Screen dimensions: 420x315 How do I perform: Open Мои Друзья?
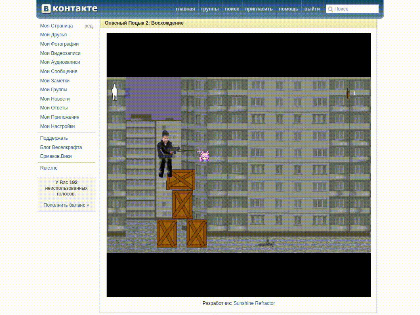[x=53, y=35]
